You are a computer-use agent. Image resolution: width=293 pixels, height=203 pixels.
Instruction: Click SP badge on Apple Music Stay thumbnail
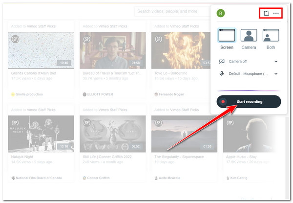(230, 123)
